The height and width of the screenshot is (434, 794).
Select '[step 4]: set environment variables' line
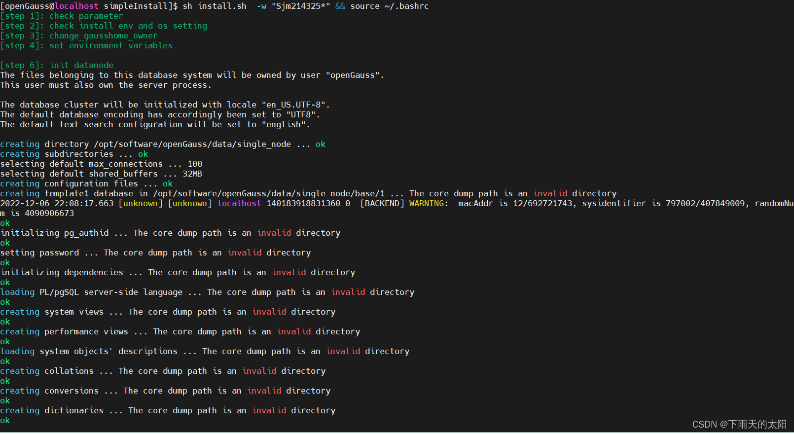tap(86, 45)
